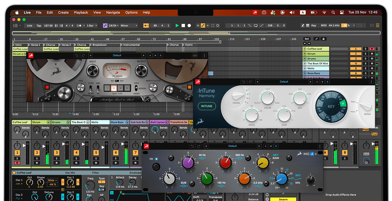Open the Minor scale mode dropdown
Screen dimensions: 392x201
(129, 26)
